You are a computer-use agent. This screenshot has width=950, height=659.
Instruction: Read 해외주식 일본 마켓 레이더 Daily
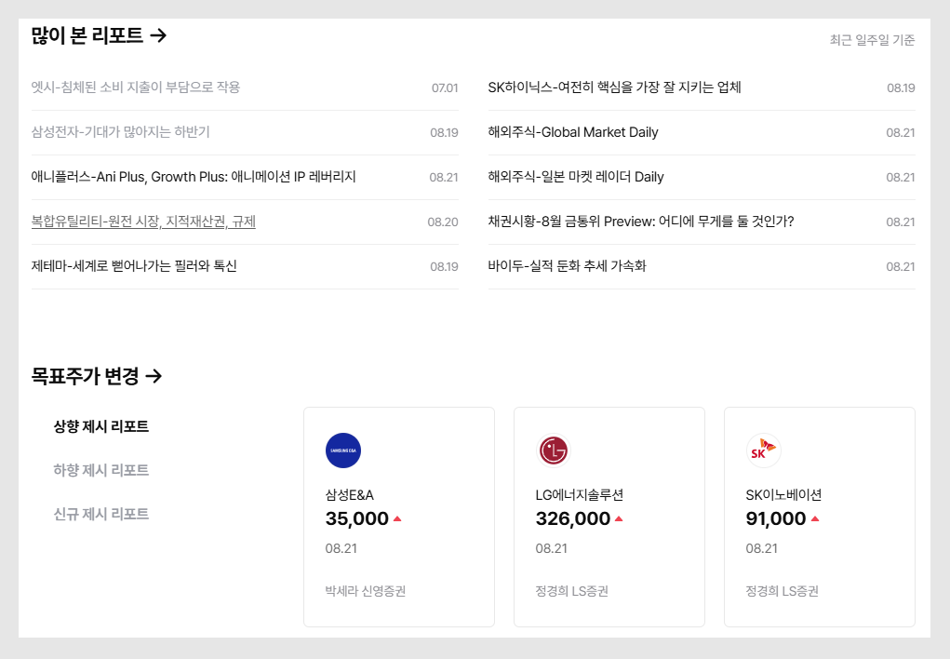[x=576, y=177]
